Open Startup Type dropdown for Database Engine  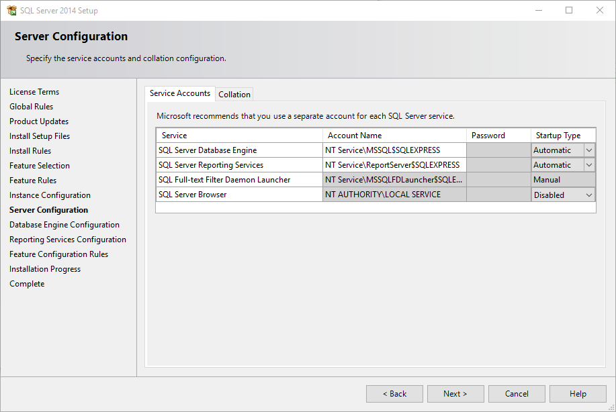coord(589,150)
